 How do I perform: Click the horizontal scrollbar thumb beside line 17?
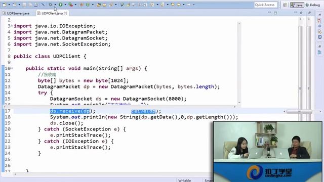coord(299,111)
